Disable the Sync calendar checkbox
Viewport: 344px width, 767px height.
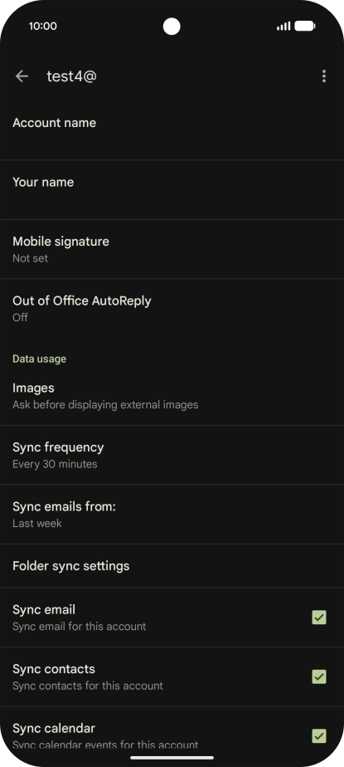319,735
